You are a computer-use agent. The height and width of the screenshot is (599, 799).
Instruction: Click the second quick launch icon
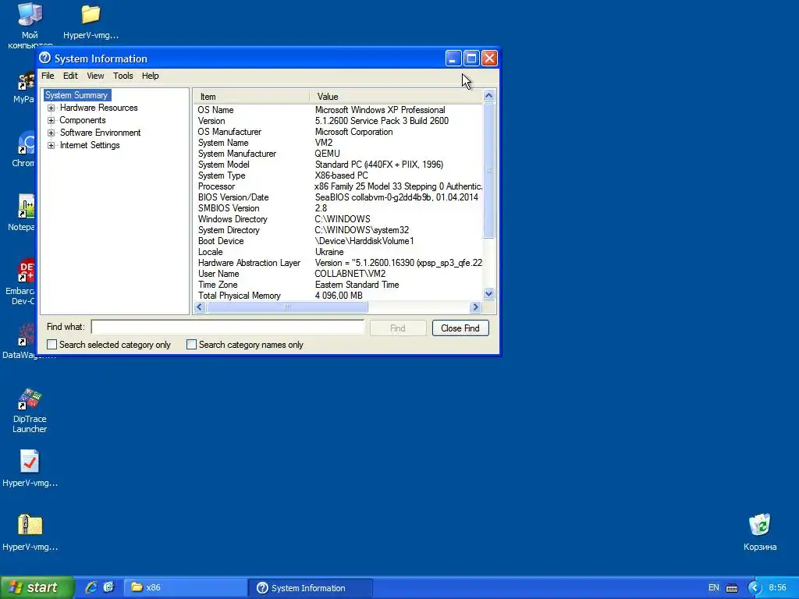[109, 587]
